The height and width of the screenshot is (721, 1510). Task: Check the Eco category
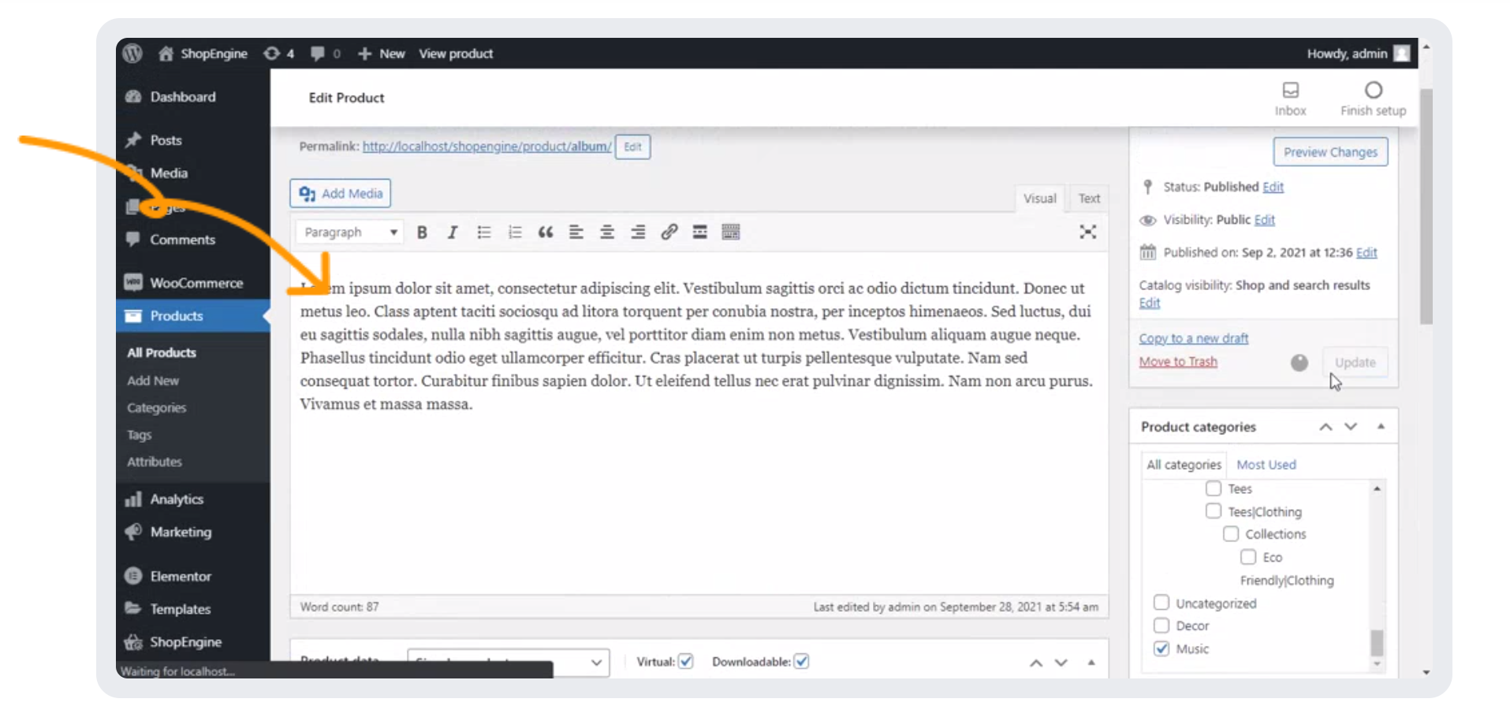click(x=1248, y=557)
